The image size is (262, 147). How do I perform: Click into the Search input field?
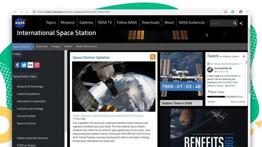(x=221, y=23)
